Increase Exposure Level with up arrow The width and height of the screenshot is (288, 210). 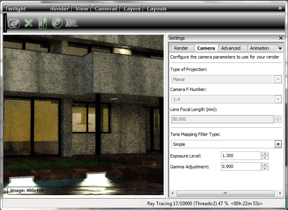(265, 153)
